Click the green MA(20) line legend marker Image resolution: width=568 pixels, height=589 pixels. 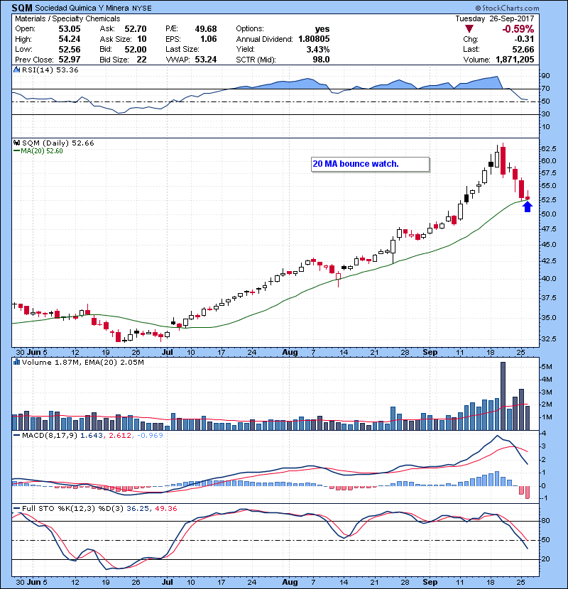pos(16,150)
